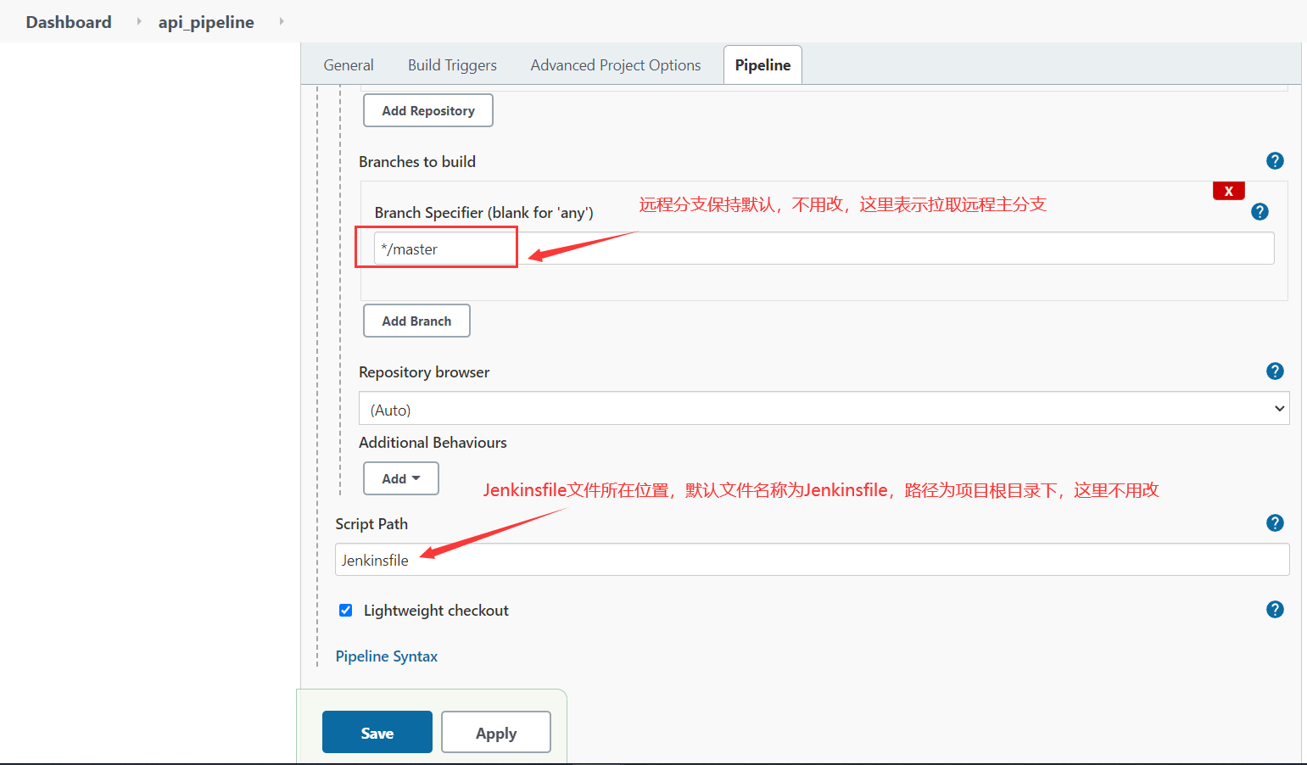This screenshot has width=1307, height=765.
Task: Delete branch with red X button
Action: 1228,192
